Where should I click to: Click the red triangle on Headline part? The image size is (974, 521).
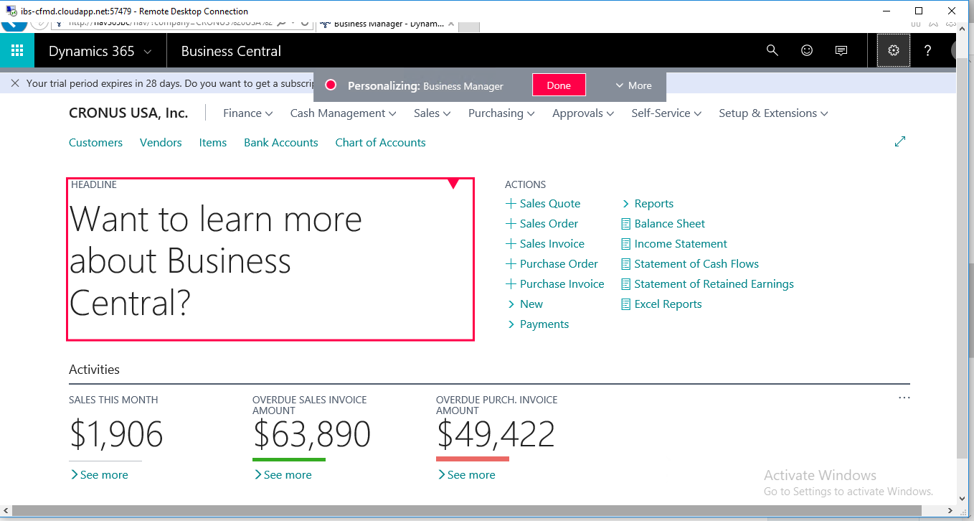(x=453, y=184)
